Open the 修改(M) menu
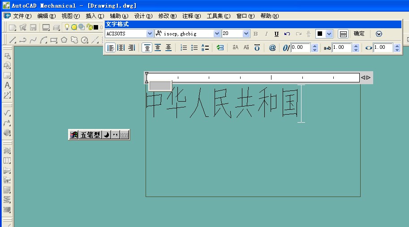 pos(168,16)
